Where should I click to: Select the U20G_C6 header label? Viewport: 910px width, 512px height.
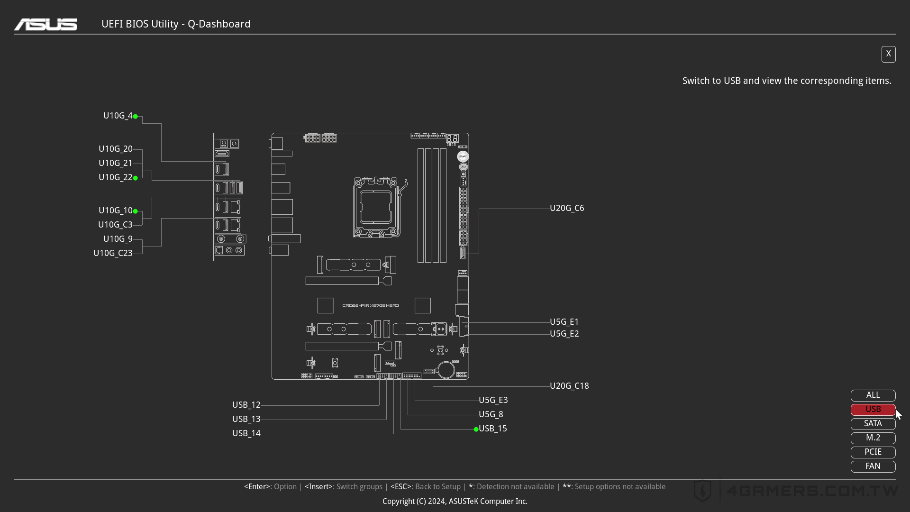pos(567,208)
